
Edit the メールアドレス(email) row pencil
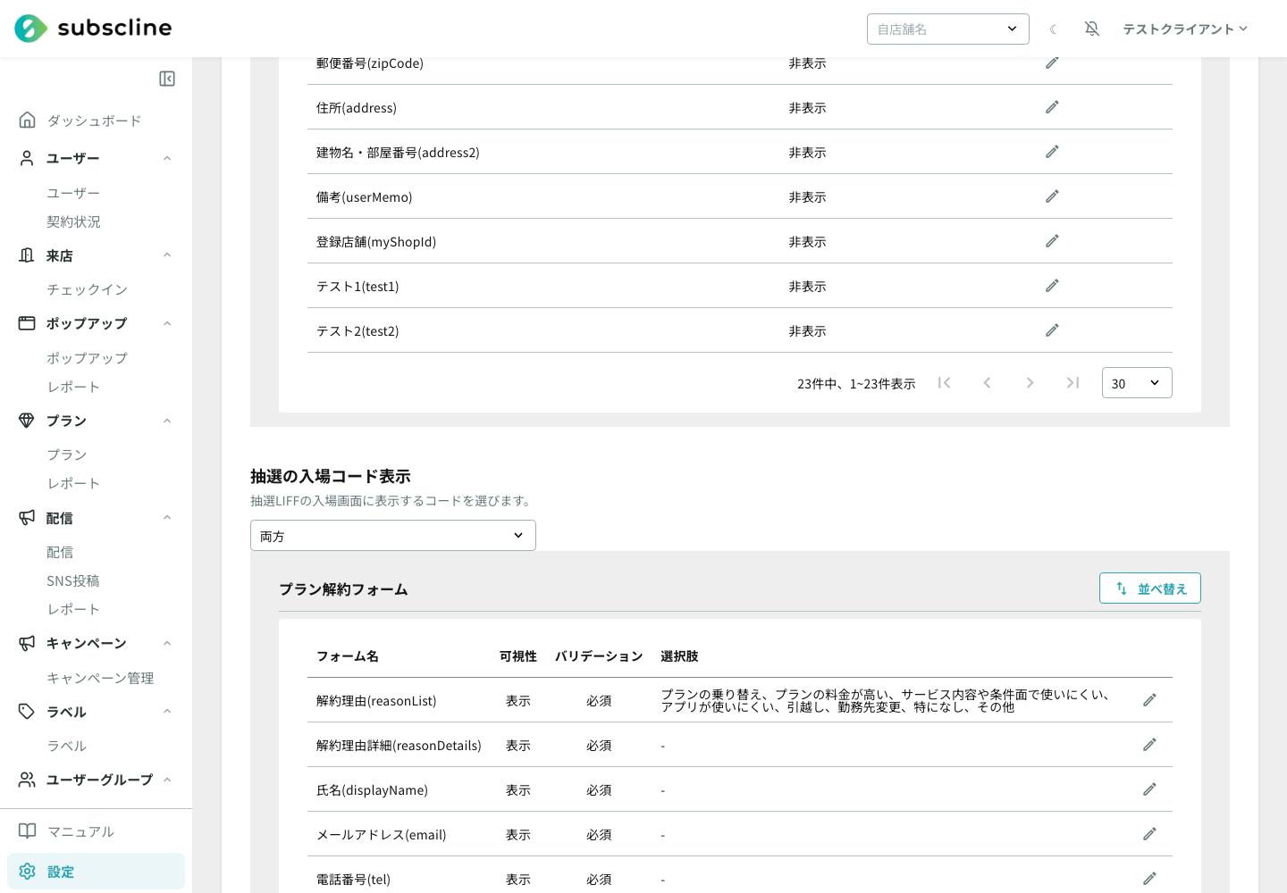(x=1149, y=834)
